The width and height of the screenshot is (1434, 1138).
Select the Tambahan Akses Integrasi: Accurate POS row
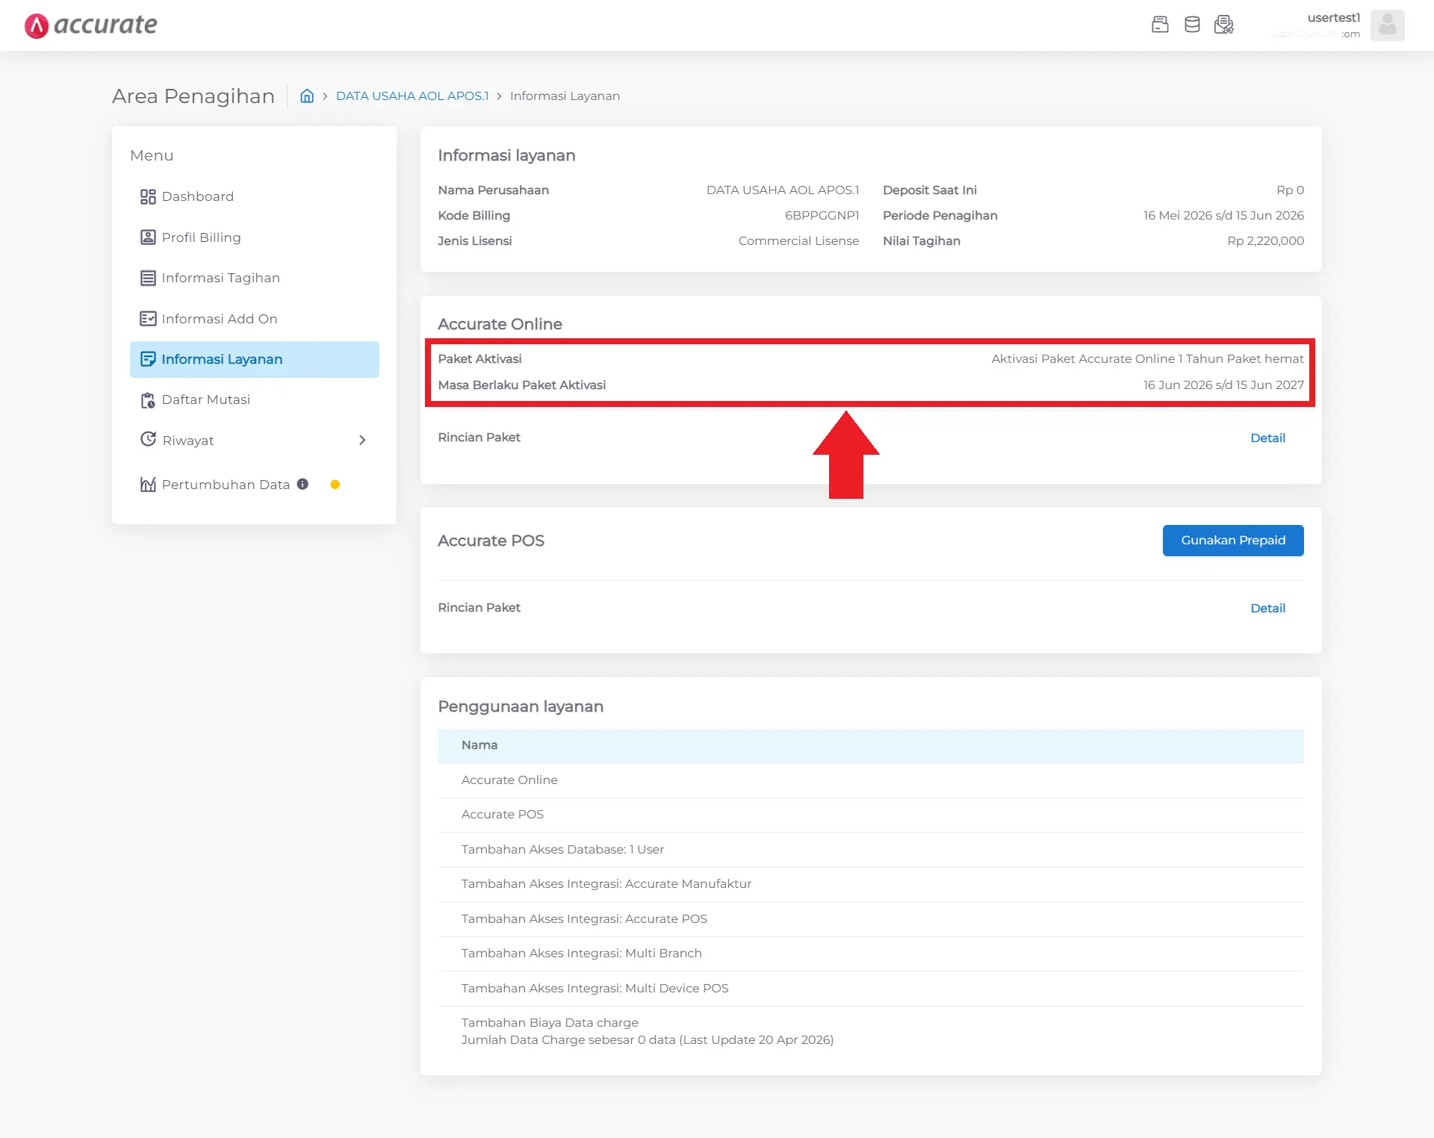click(871, 919)
